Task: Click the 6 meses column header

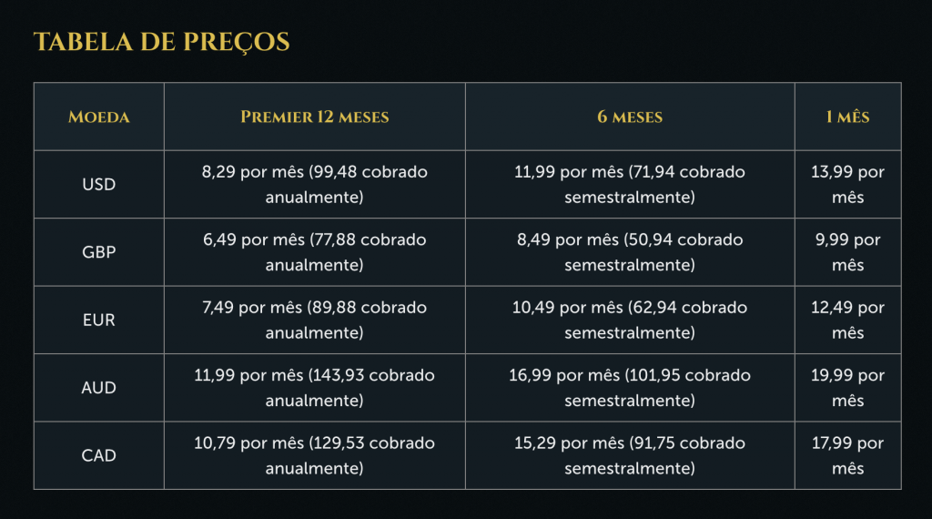Action: [x=630, y=117]
